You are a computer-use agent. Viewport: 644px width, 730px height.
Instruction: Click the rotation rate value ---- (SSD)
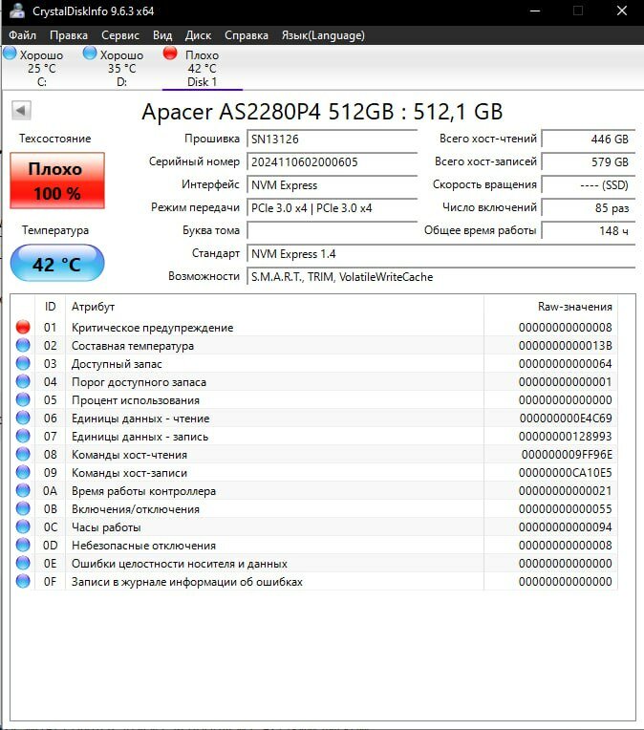point(589,184)
